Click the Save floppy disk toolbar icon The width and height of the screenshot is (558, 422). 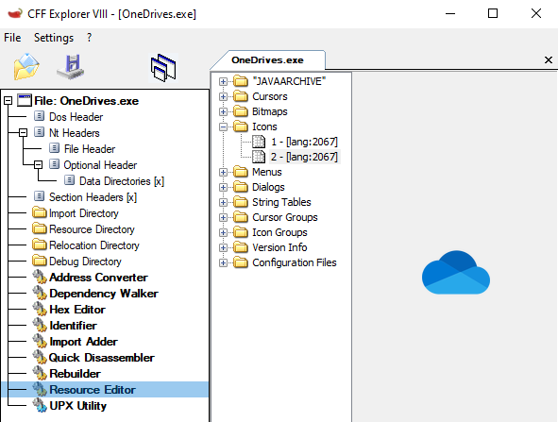71,67
